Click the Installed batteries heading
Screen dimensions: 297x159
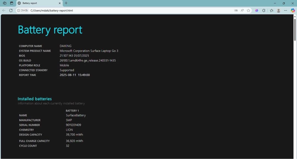tap(35, 99)
